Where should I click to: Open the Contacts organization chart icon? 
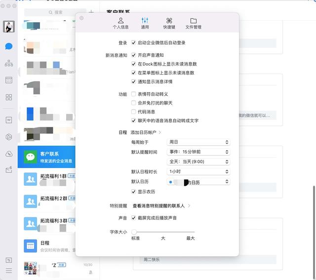point(9,63)
